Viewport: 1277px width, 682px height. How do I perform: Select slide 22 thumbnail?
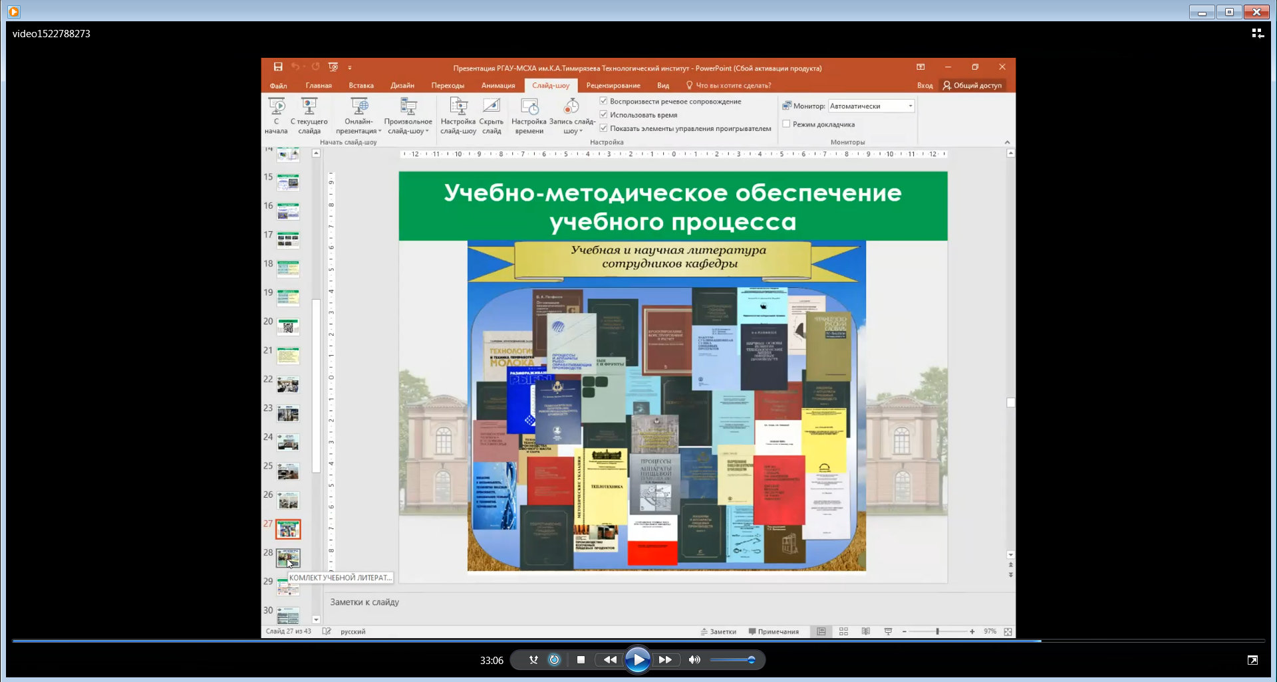[x=288, y=385]
